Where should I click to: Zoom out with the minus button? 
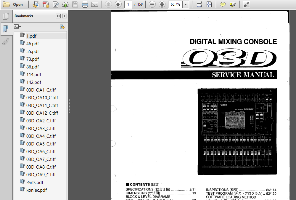pos(152,4)
